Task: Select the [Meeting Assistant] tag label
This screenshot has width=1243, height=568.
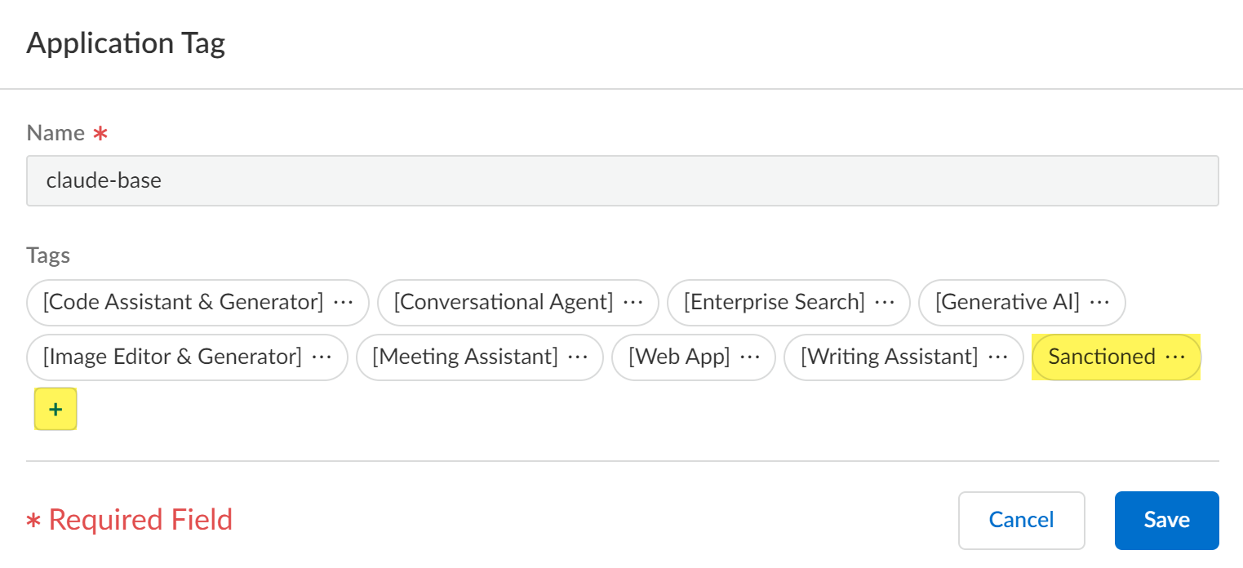Action: [465, 357]
